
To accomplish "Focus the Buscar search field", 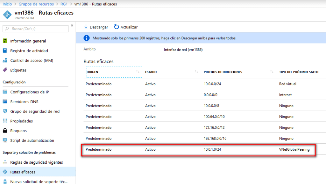I will click(36, 29).
